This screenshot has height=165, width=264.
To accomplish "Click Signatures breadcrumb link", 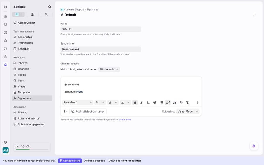I will [92, 10].
